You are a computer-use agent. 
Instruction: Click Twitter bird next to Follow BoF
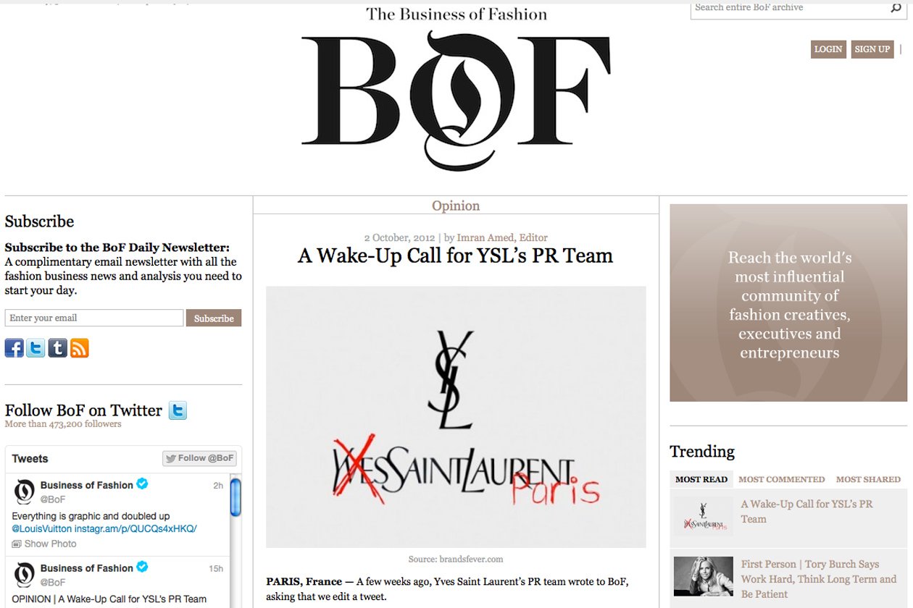[178, 410]
